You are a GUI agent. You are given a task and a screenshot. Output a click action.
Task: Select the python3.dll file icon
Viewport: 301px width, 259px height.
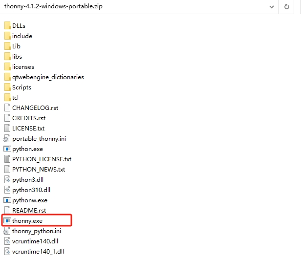click(x=7, y=180)
